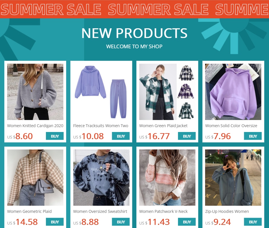Click BUY for the Solid Color Oversize hoodie
The height and width of the screenshot is (228, 269).
[x=253, y=136]
